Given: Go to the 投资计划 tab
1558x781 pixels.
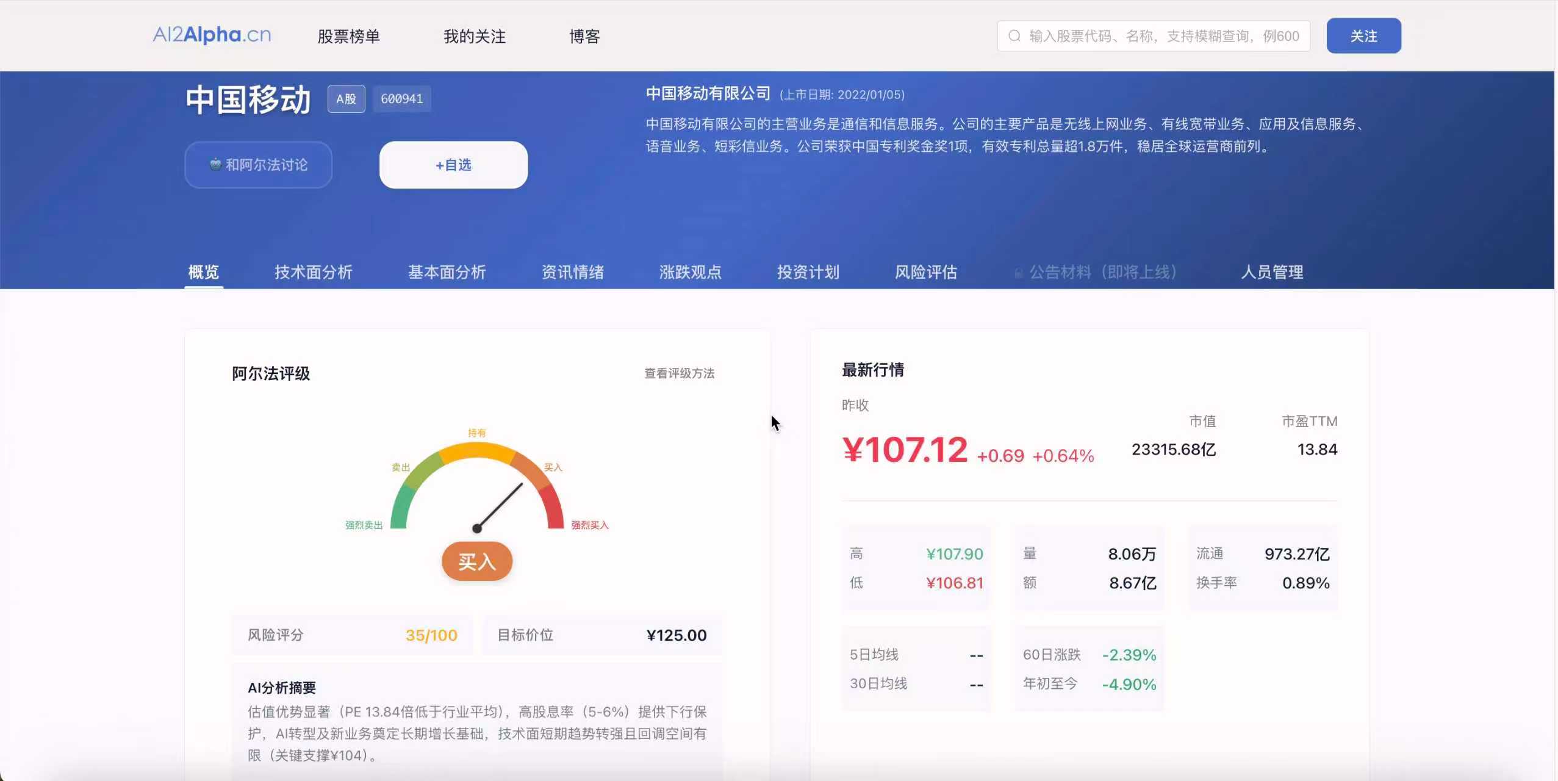Looking at the screenshot, I should point(808,272).
